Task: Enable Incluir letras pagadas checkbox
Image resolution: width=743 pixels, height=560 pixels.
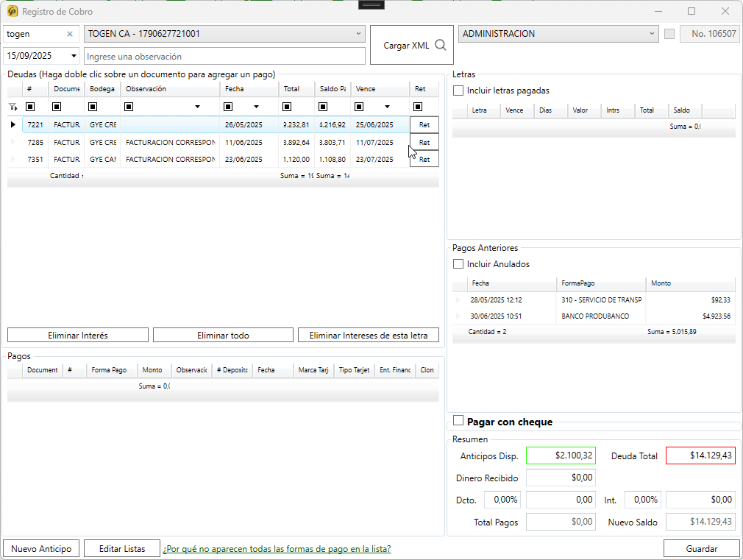Action: 458,91
